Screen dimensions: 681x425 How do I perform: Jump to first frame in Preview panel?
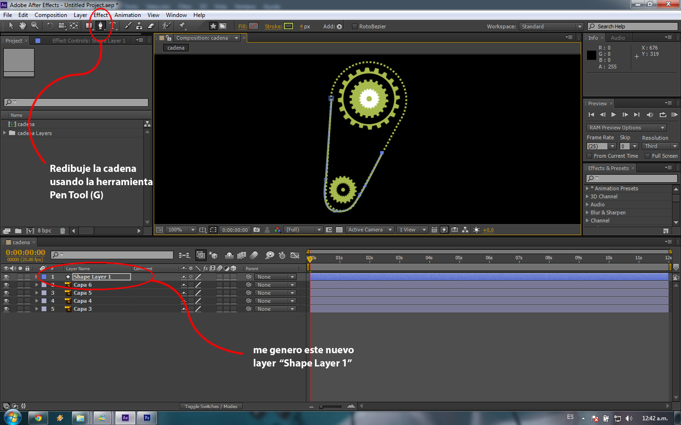pyautogui.click(x=591, y=115)
